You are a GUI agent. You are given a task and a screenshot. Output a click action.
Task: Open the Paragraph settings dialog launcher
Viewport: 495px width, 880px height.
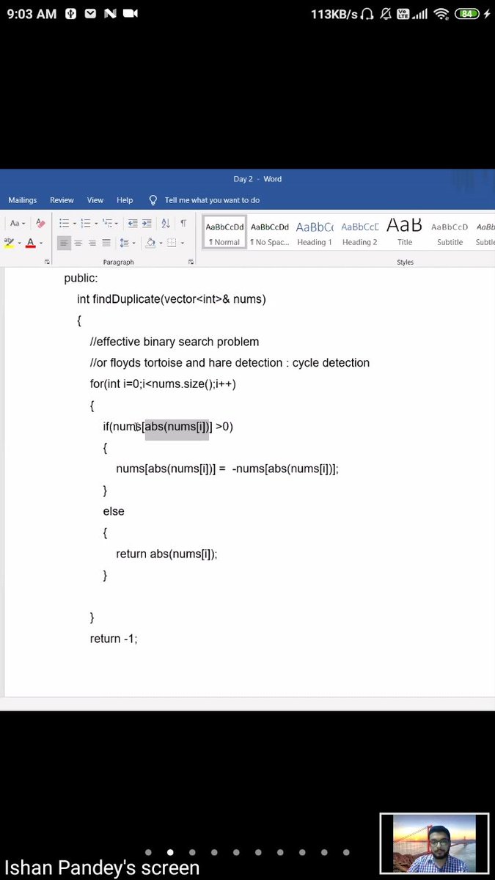pyautogui.click(x=191, y=262)
